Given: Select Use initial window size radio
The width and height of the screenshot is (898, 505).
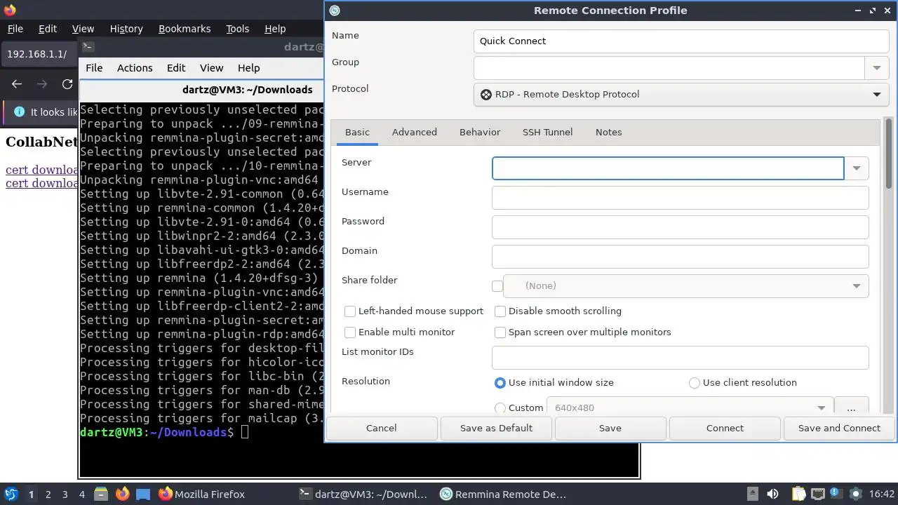Looking at the screenshot, I should pyautogui.click(x=500, y=382).
